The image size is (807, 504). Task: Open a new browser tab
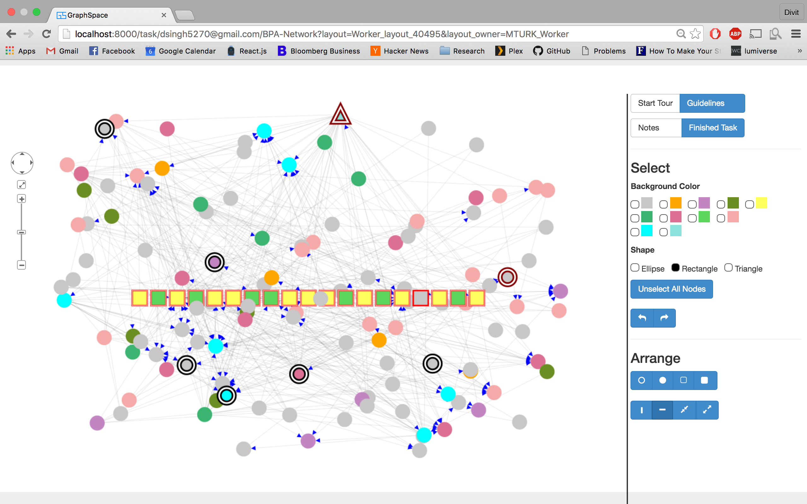coord(184,15)
